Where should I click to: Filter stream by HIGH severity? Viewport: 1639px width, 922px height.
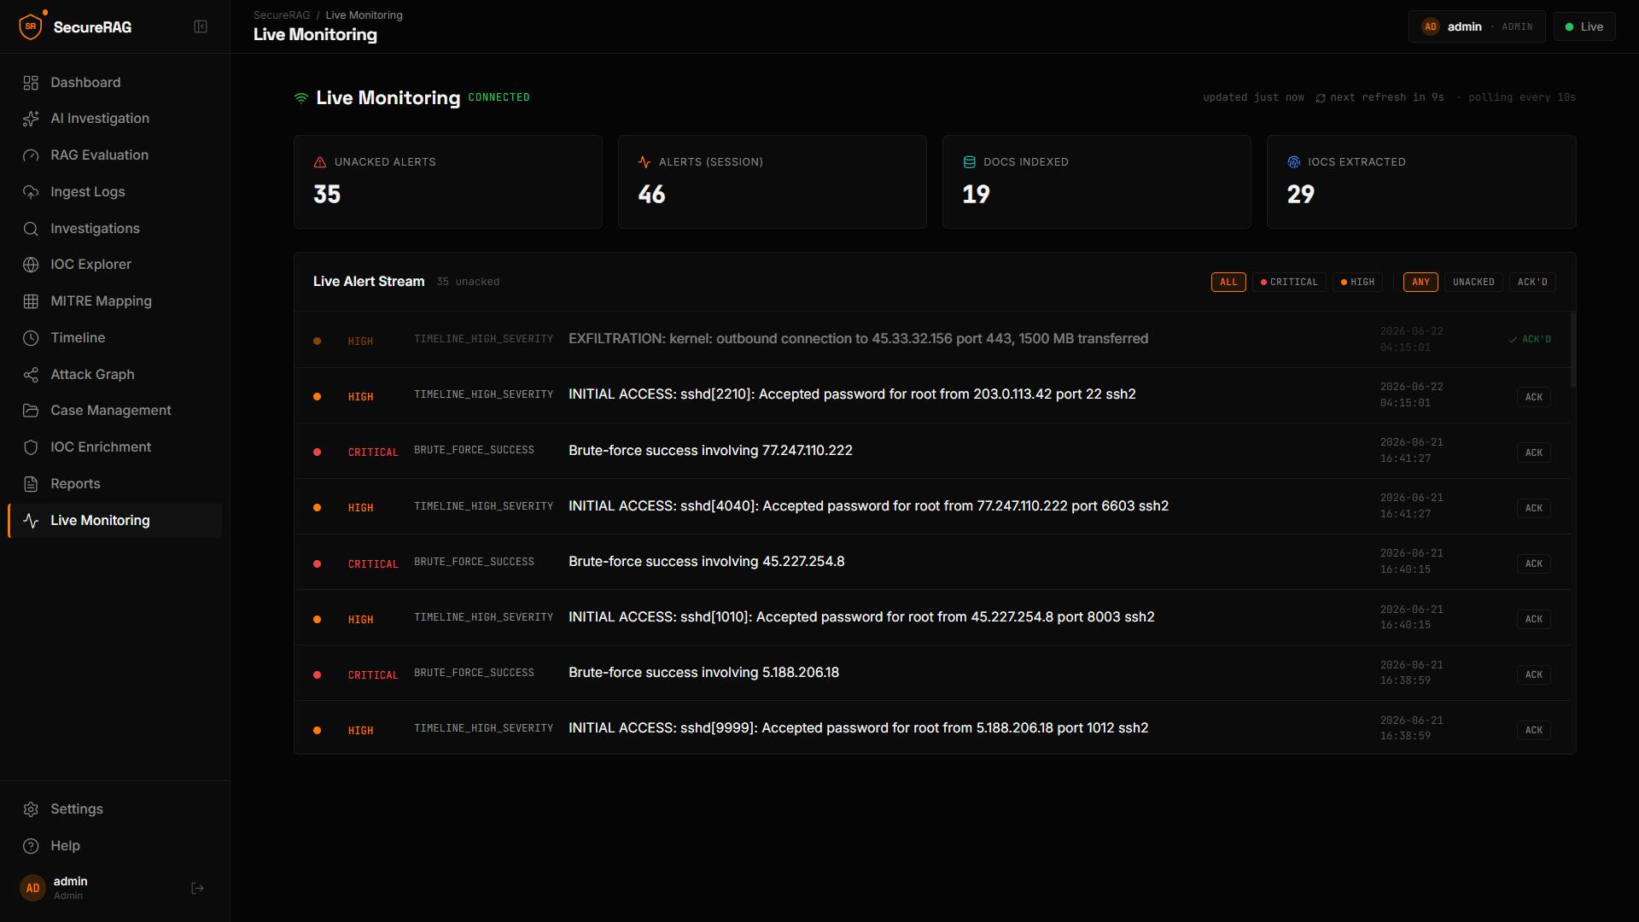pyautogui.click(x=1357, y=282)
